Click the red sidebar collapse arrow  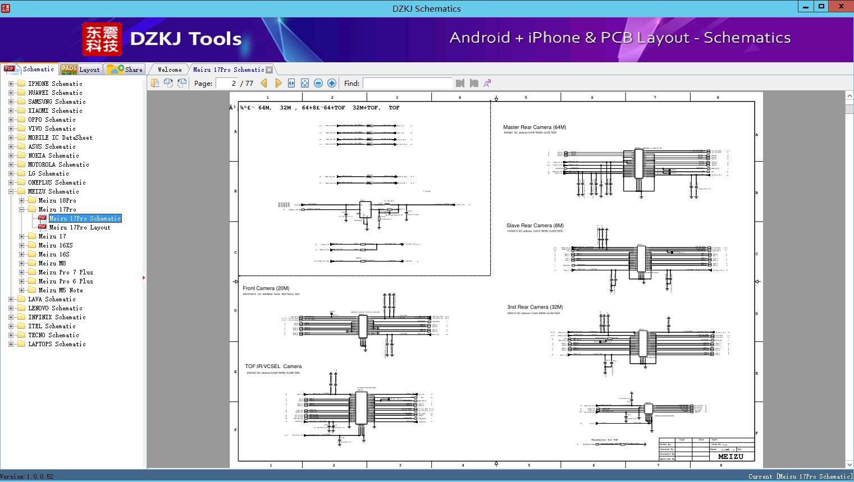coord(144,277)
